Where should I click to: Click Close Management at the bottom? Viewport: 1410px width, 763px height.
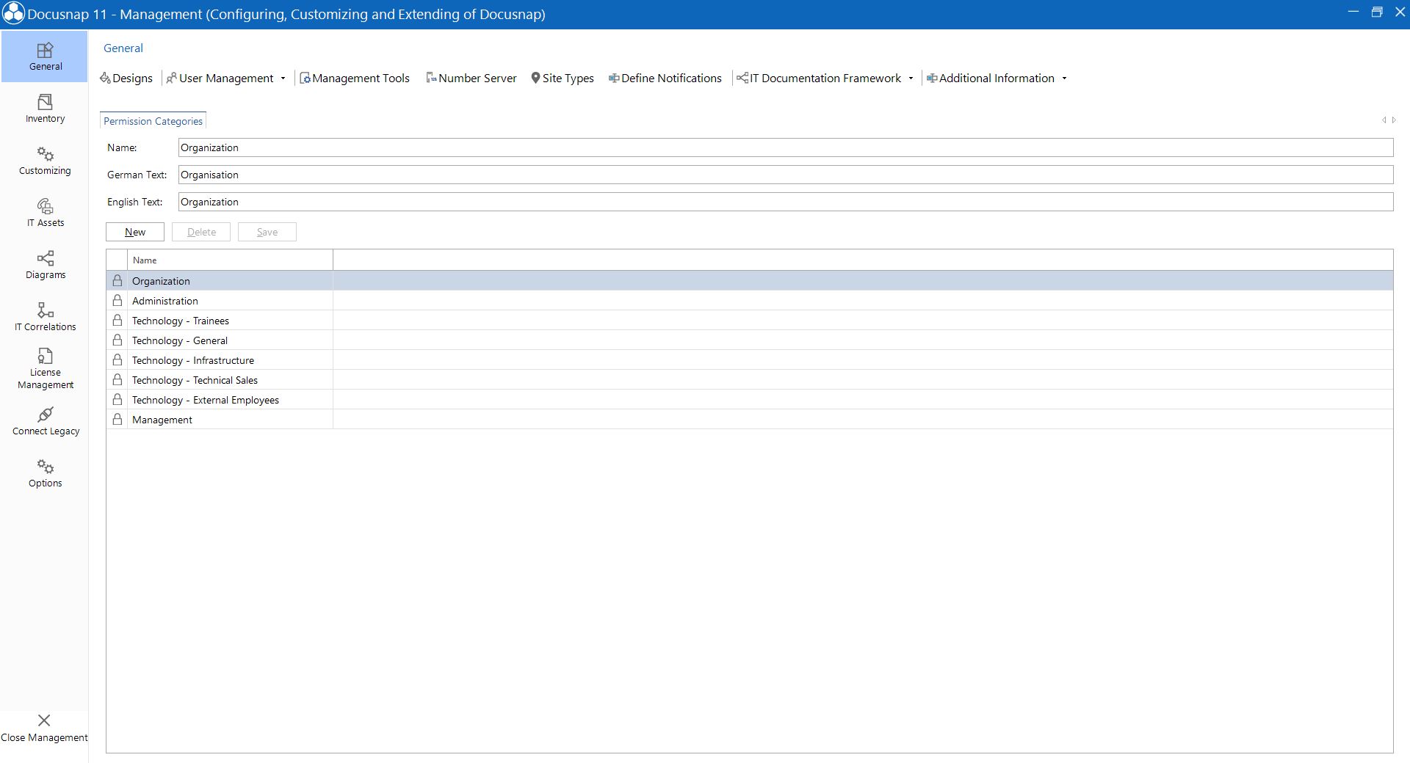(x=45, y=728)
